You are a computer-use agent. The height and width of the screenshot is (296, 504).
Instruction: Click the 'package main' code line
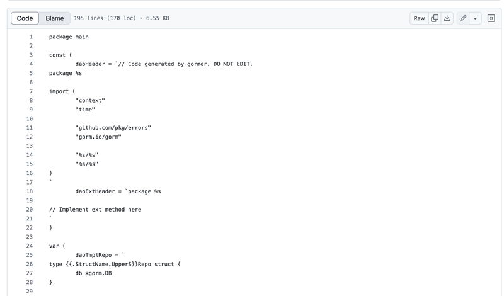69,37
